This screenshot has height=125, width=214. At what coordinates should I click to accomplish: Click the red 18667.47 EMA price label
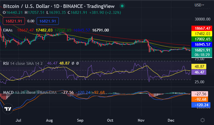click(x=202, y=28)
